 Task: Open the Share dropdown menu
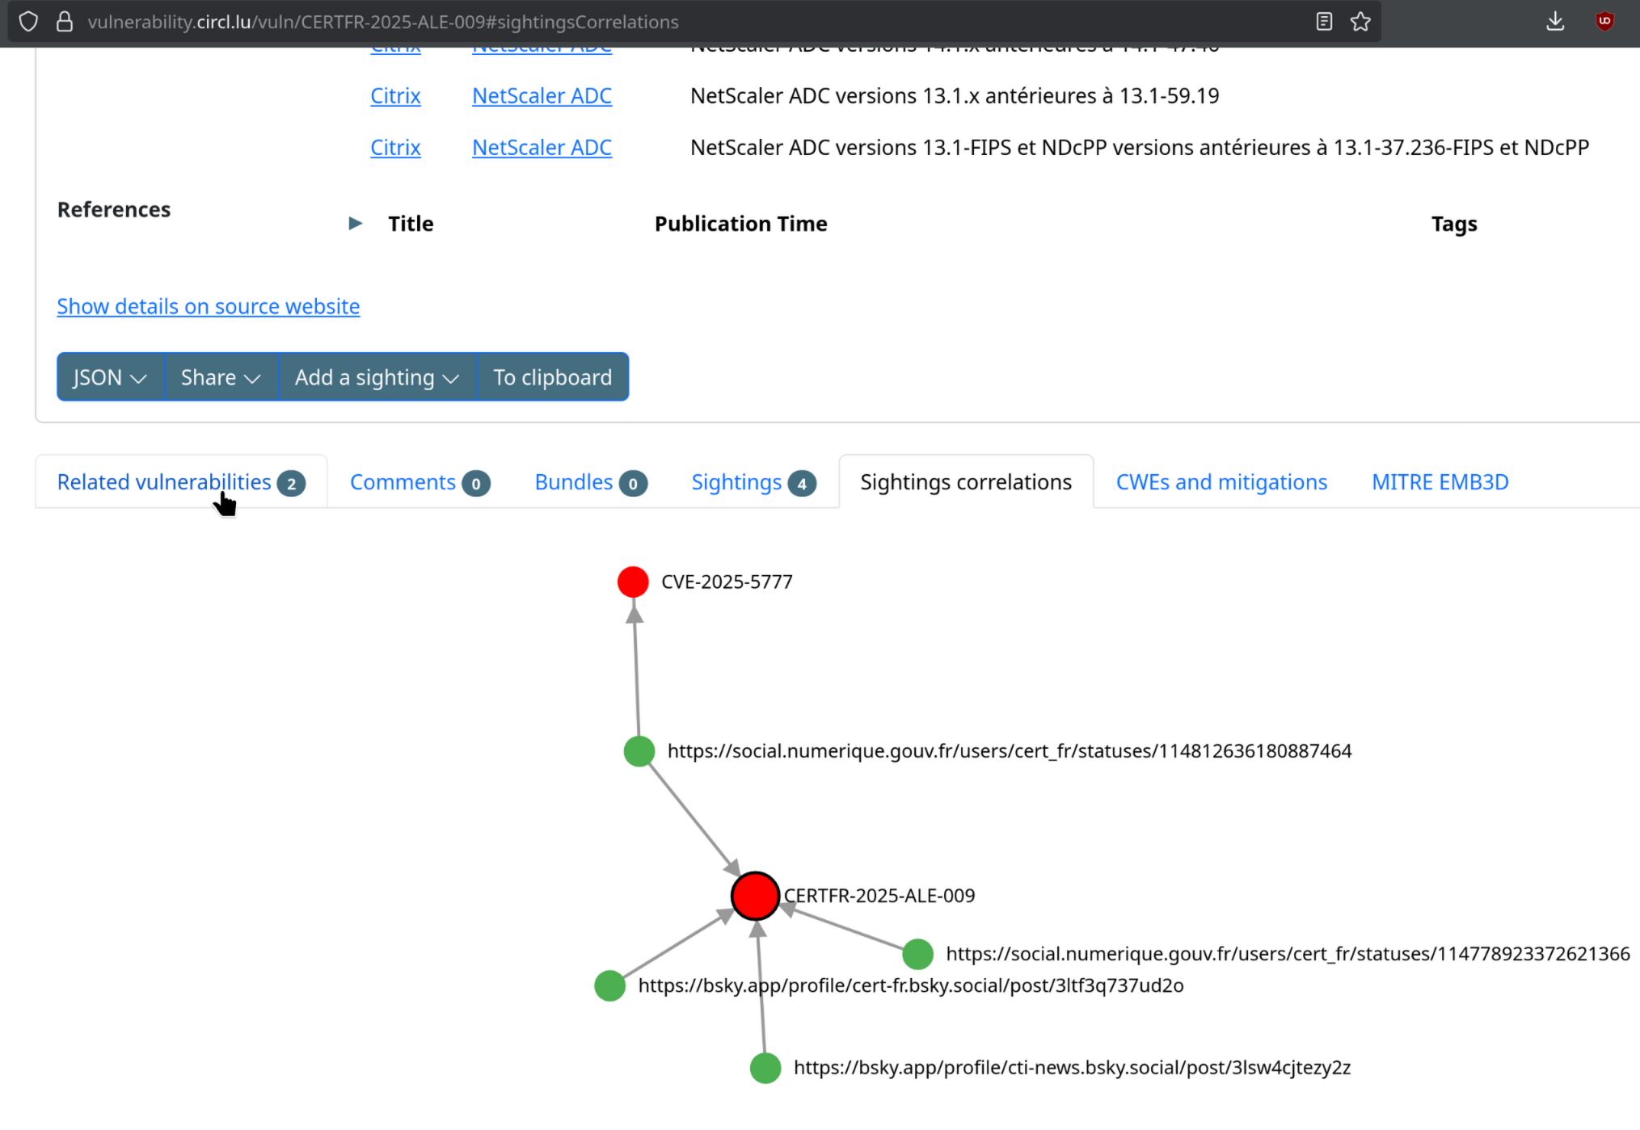[x=221, y=377]
